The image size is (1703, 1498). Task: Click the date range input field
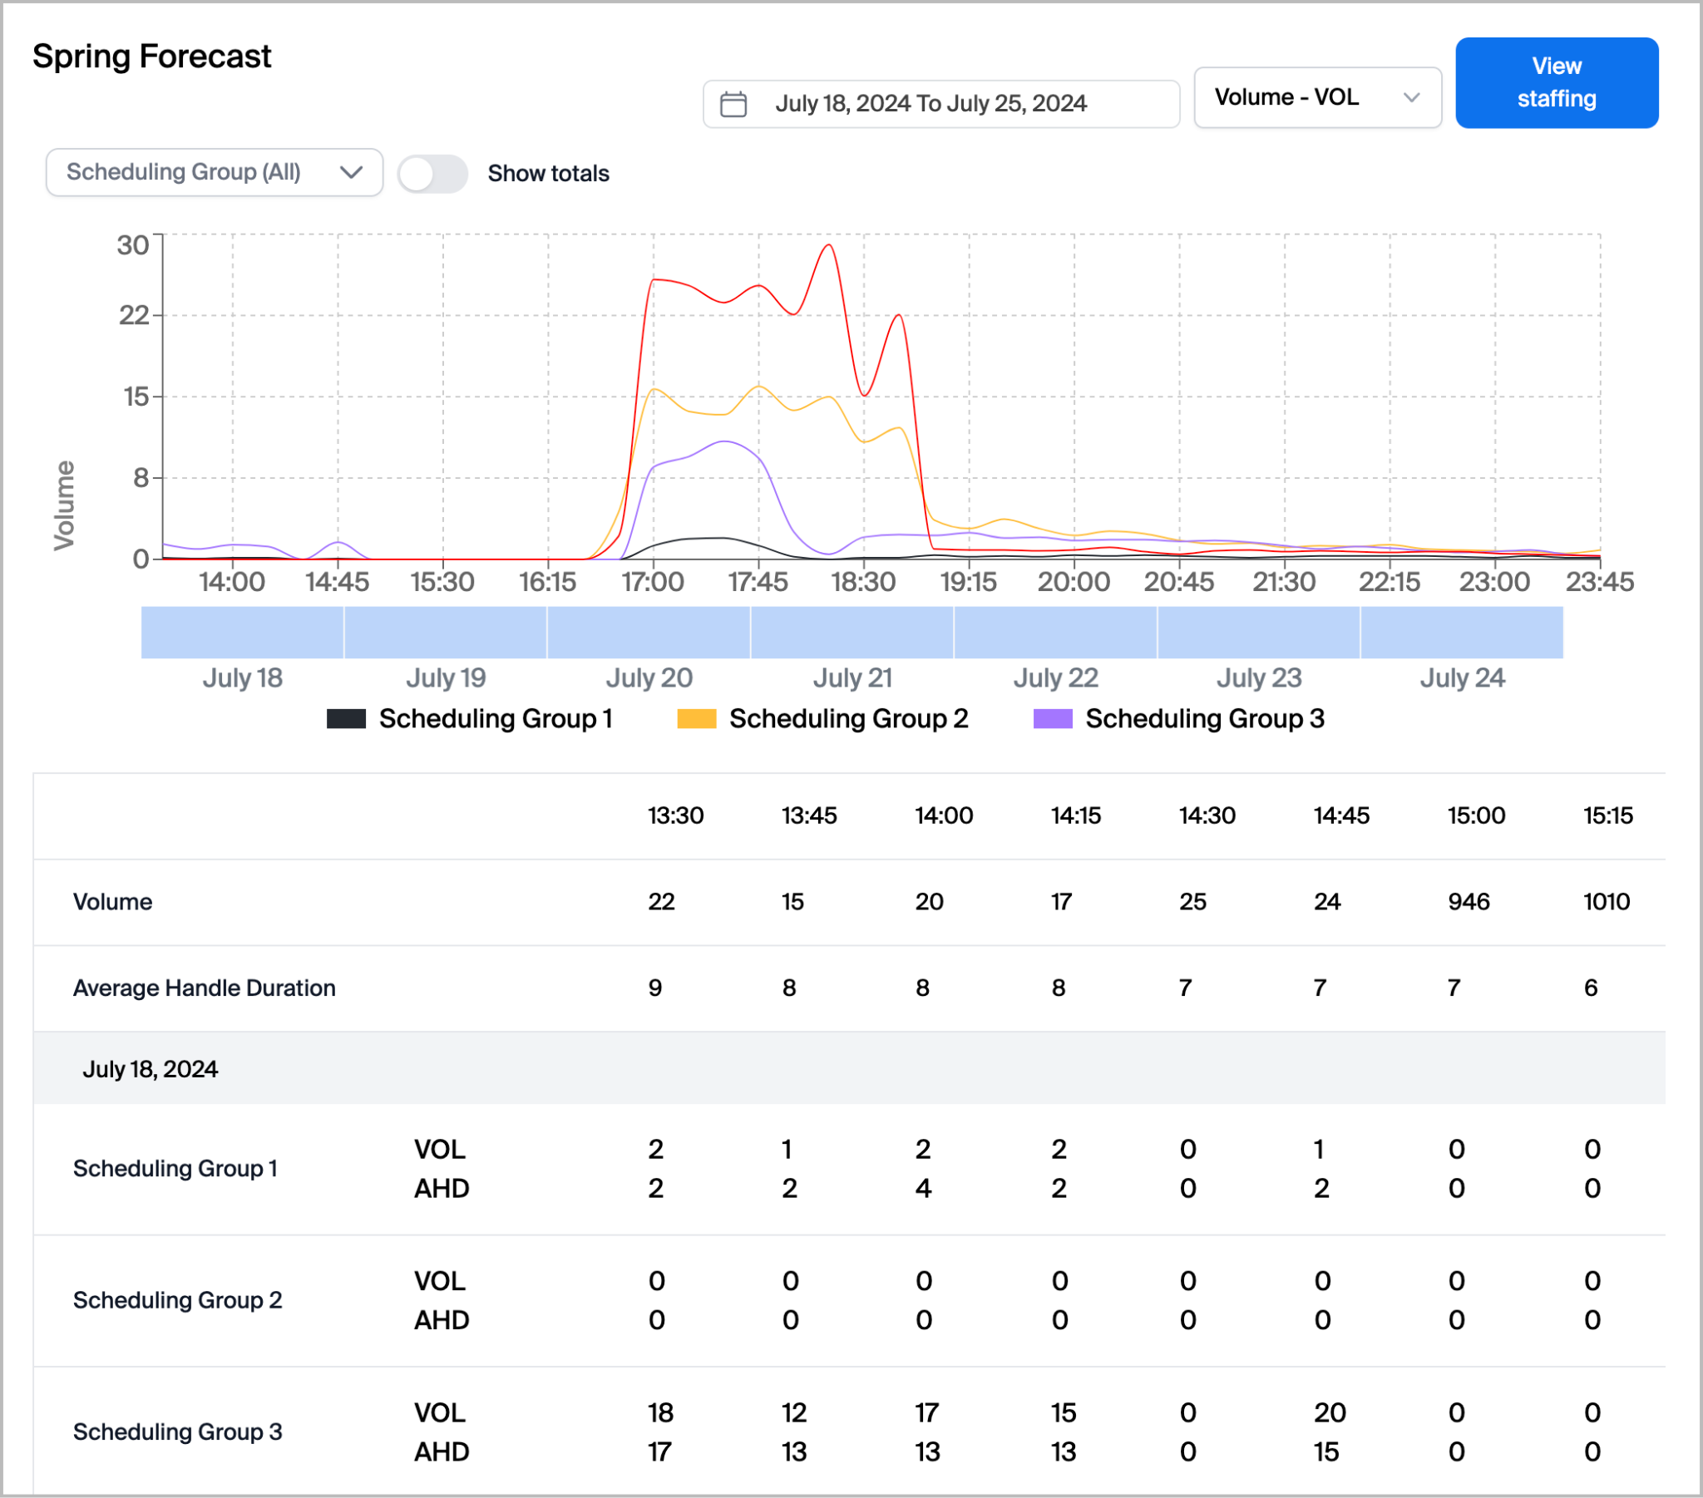click(x=940, y=104)
